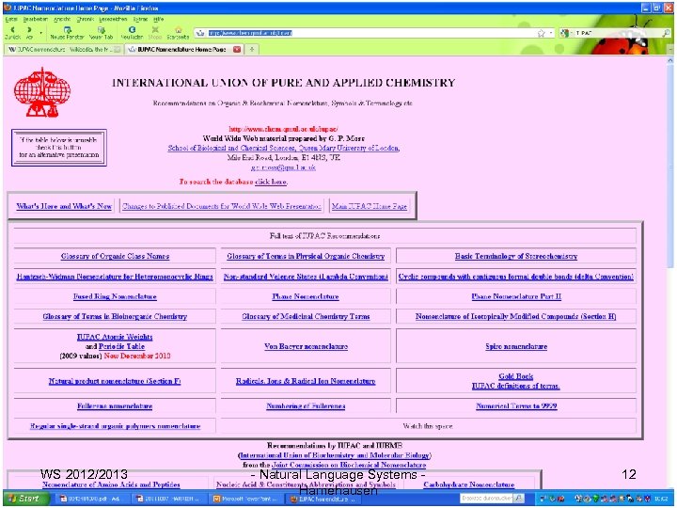This screenshot has height=508, width=677.
Task: Open the URL history dropdown arrow
Action: click(550, 33)
